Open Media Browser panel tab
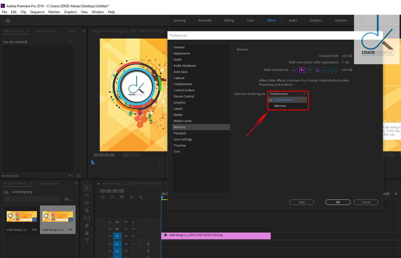The width and height of the screenshot is (401, 258). tap(49, 183)
